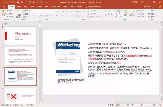
Task: Click the Share (共享) button
Action: point(147,7)
